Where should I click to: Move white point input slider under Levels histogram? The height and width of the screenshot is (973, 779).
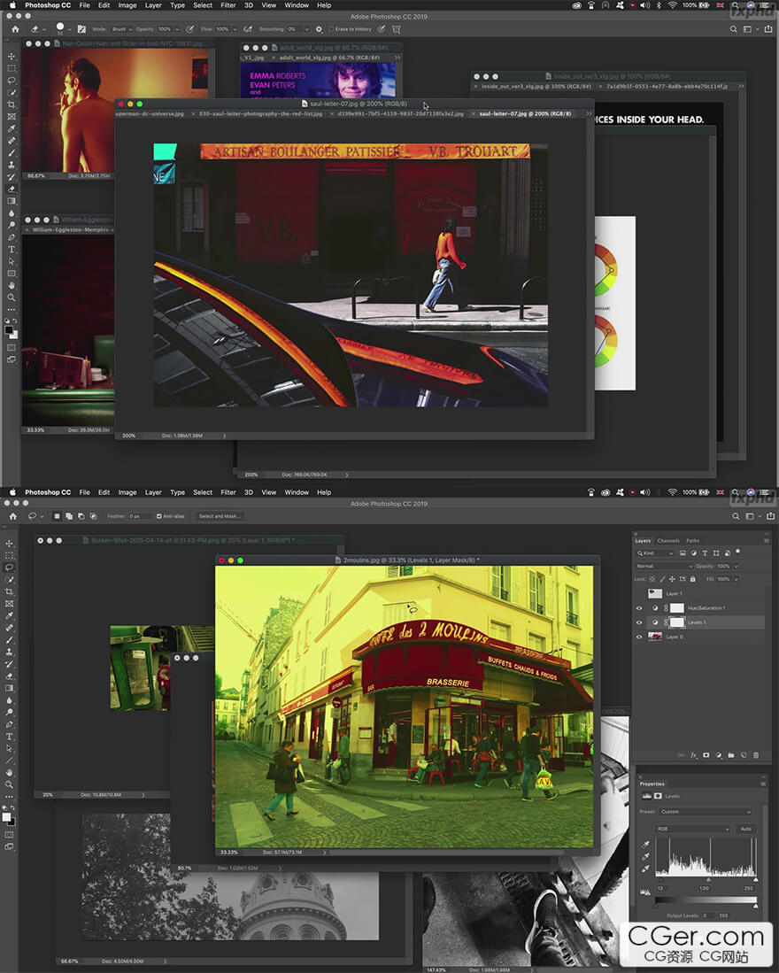755,879
